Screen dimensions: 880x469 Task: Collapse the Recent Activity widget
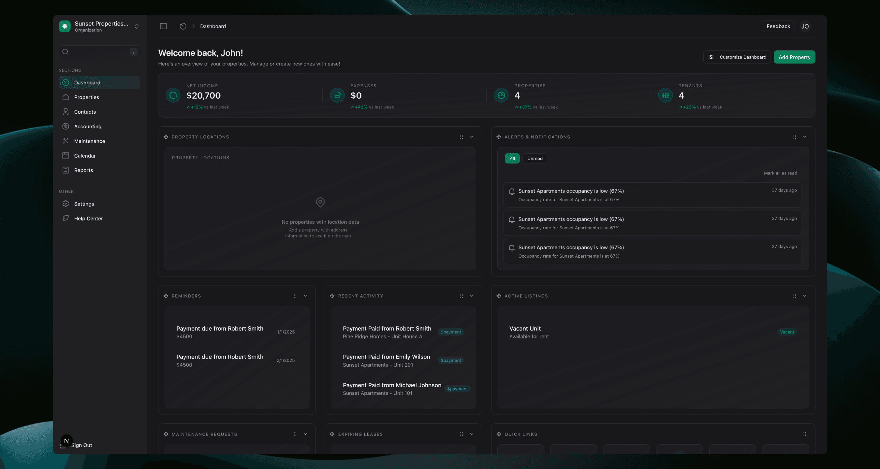472,296
